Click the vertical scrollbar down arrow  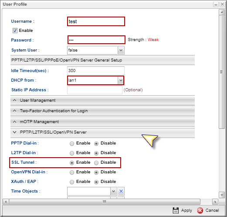222,195
